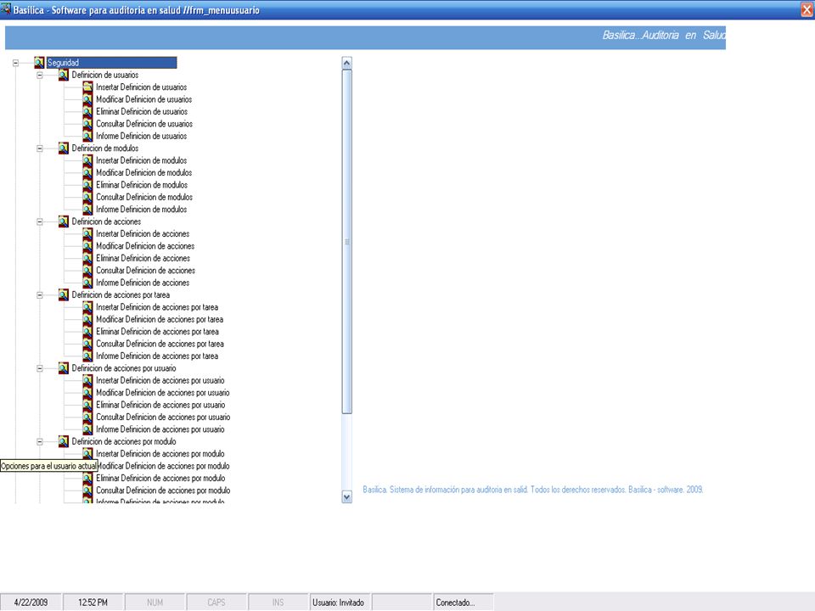Click icon beside Definicion de acciones por tarea
Screen dimensions: 815x611
(x=64, y=295)
